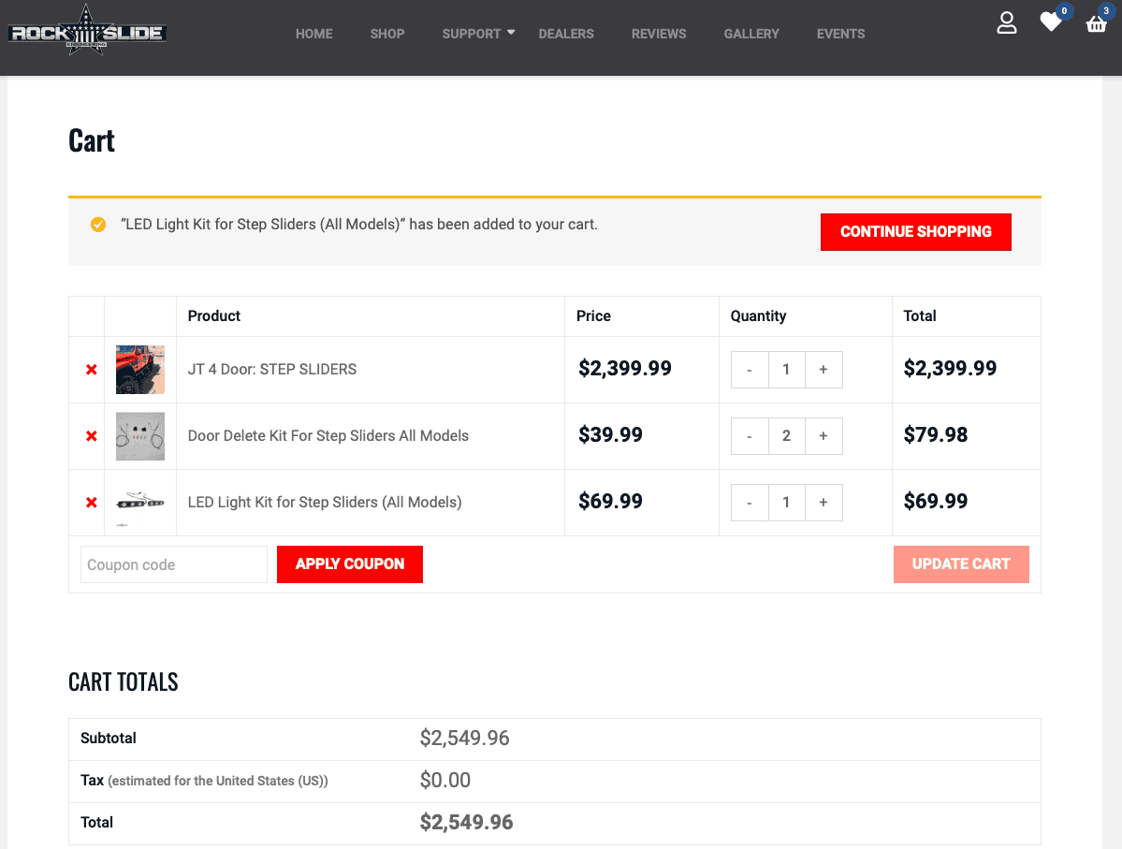Open JT 4 Door Step Sliders thumbnail

point(140,370)
